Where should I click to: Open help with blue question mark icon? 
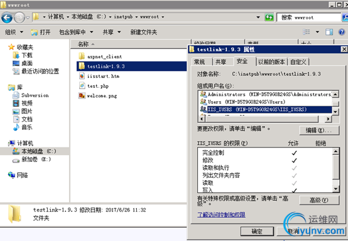(x=342, y=32)
